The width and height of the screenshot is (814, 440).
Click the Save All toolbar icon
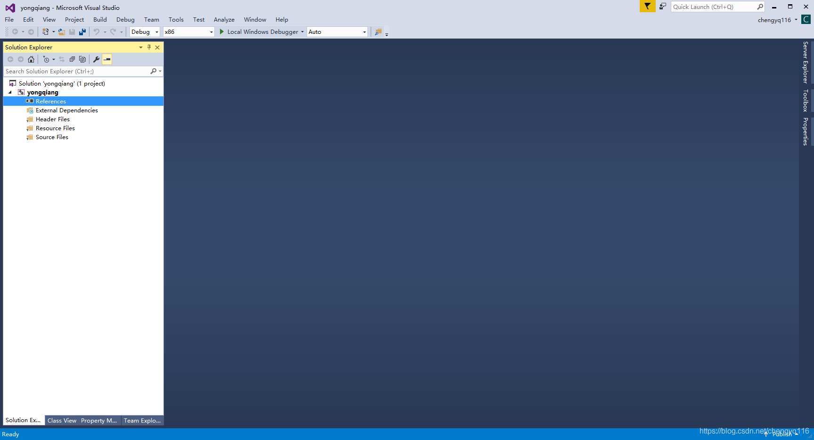click(x=82, y=31)
